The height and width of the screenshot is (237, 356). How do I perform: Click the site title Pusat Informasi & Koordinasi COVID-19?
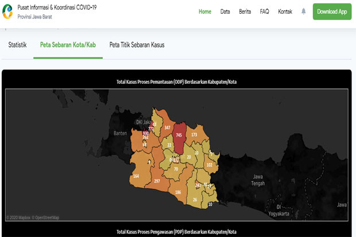click(x=57, y=7)
